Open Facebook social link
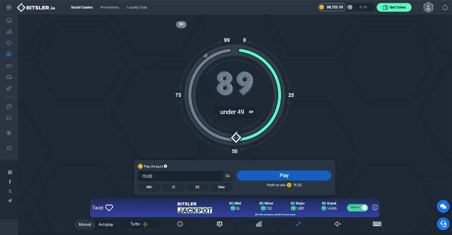The width and height of the screenshot is (452, 235). click(10, 182)
